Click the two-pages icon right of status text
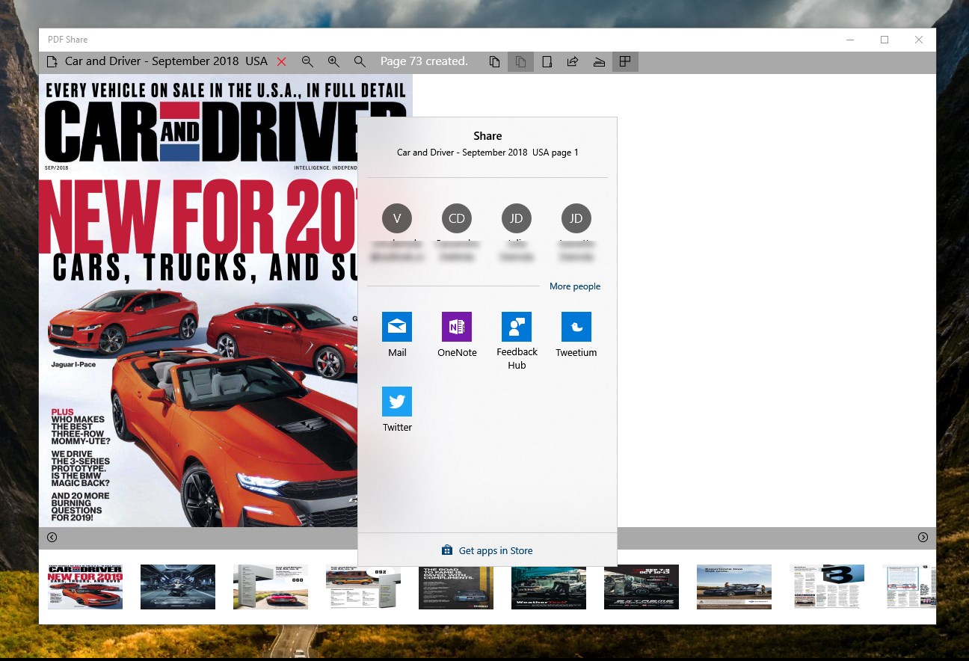This screenshot has height=661, width=969. (494, 61)
